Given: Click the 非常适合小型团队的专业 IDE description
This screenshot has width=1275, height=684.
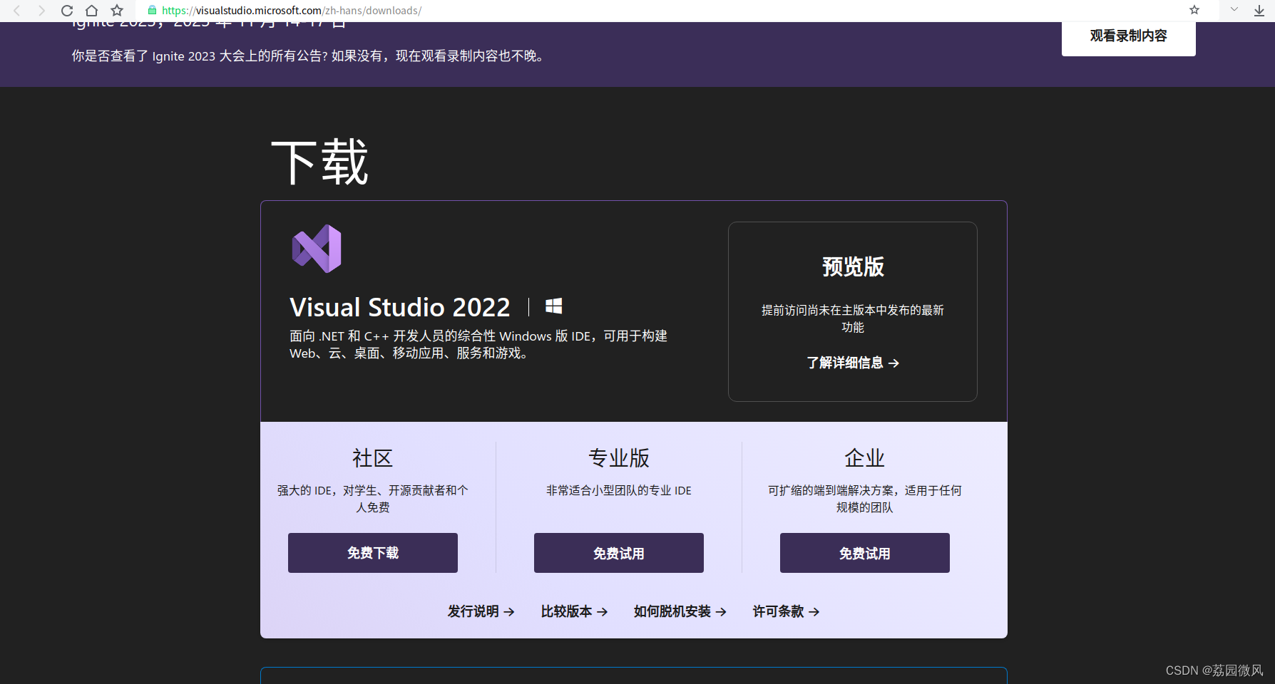Looking at the screenshot, I should tap(619, 490).
